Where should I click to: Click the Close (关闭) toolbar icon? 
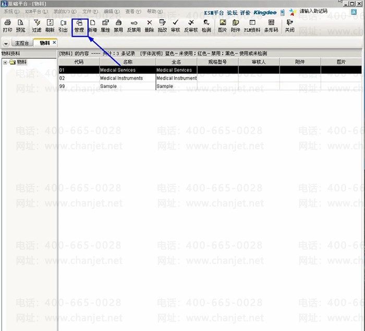(289, 26)
